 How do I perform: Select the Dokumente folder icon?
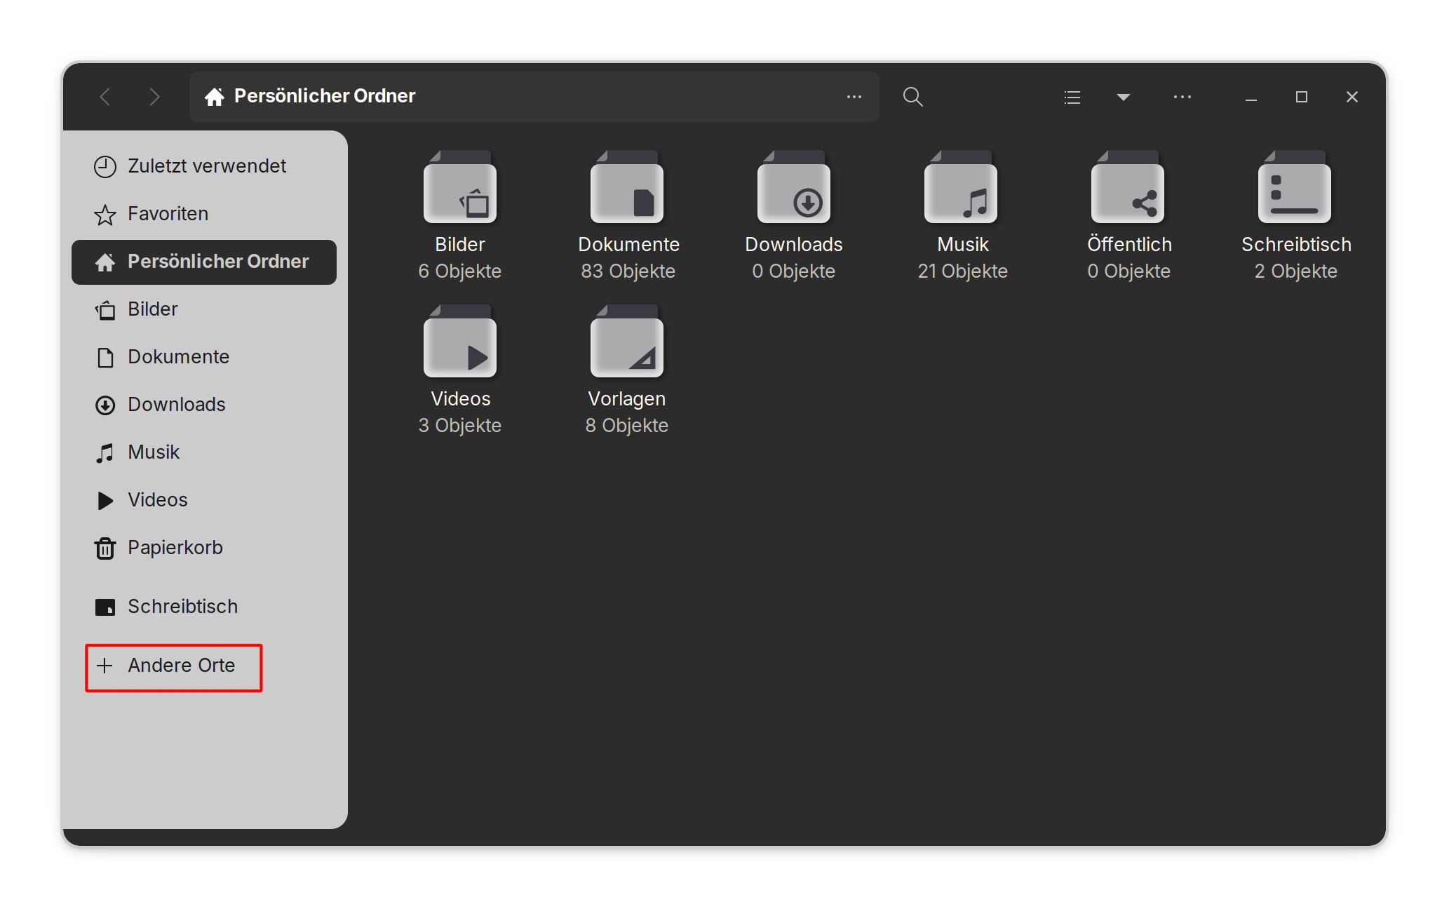627,187
